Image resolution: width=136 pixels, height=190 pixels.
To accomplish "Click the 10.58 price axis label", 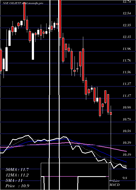I will click(x=127, y=131).
